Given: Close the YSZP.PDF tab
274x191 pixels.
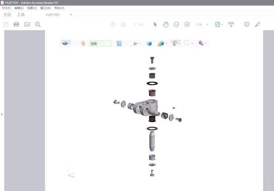Looking at the screenshot, I should [x=71, y=15].
